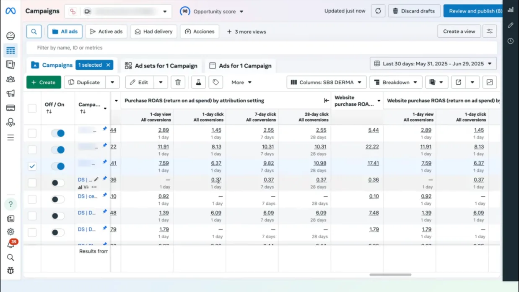Open A/B test flask icon
Image resolution: width=519 pixels, height=292 pixels.
(199, 82)
